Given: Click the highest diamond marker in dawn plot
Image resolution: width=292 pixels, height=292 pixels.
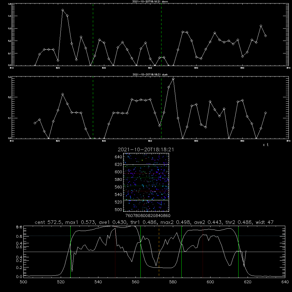Looking at the screenshot, I should pyautogui.click(x=62, y=10).
